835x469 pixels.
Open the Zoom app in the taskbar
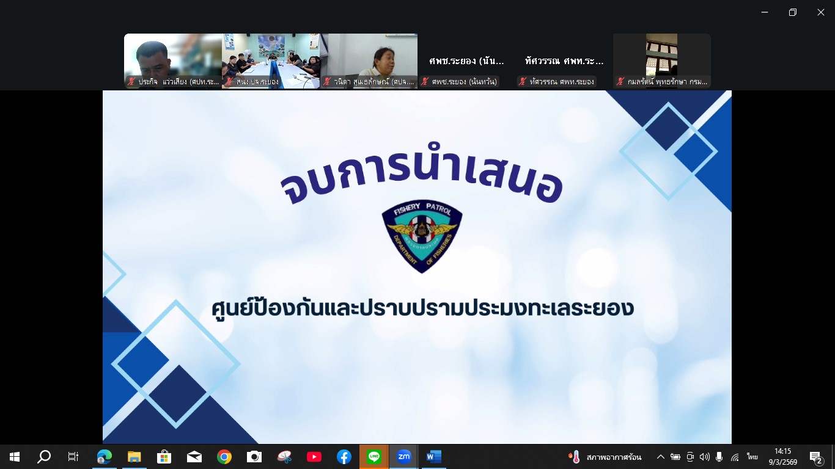(403, 457)
